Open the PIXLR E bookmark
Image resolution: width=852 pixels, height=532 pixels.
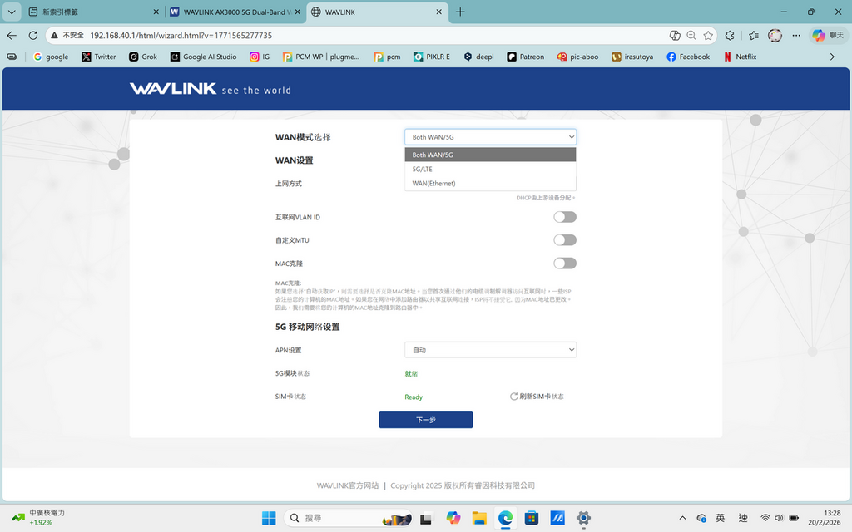click(x=432, y=57)
